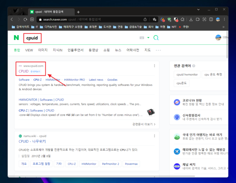Viewport: 236px width, 183px height.
Task: Open the Latest news sublink
Action: click(x=96, y=80)
